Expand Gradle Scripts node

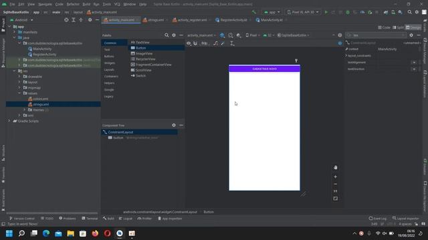click(9, 121)
